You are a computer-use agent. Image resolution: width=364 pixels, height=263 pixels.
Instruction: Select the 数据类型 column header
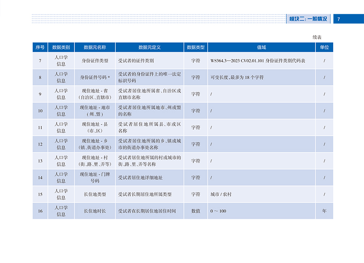click(196, 47)
